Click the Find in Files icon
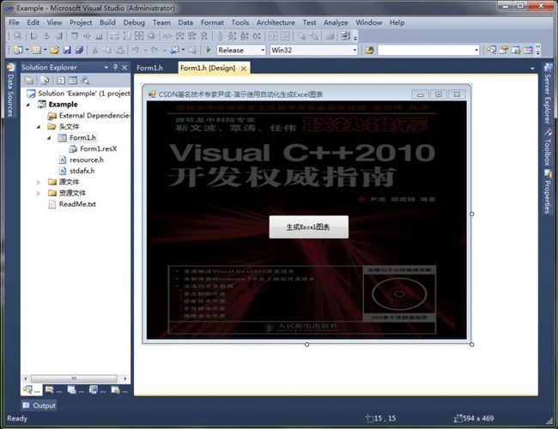Viewport: 558px width, 429px height. pyautogui.click(x=369, y=50)
